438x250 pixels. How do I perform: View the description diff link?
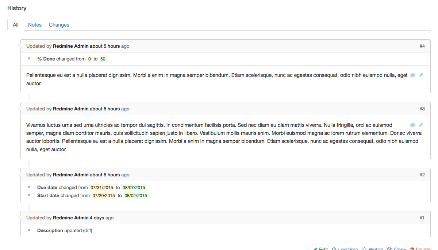tap(87, 230)
